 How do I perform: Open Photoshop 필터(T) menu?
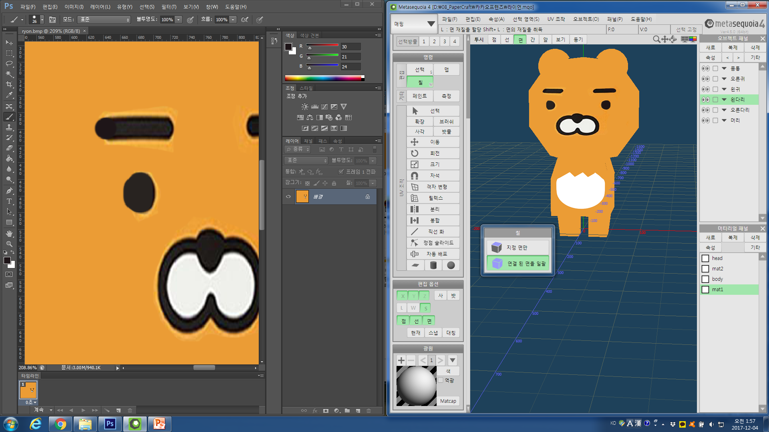169,7
